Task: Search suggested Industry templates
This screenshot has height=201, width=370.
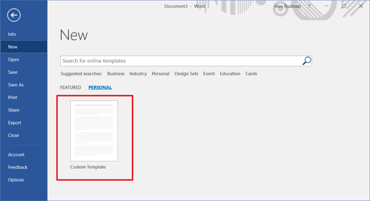Action: click(x=138, y=74)
